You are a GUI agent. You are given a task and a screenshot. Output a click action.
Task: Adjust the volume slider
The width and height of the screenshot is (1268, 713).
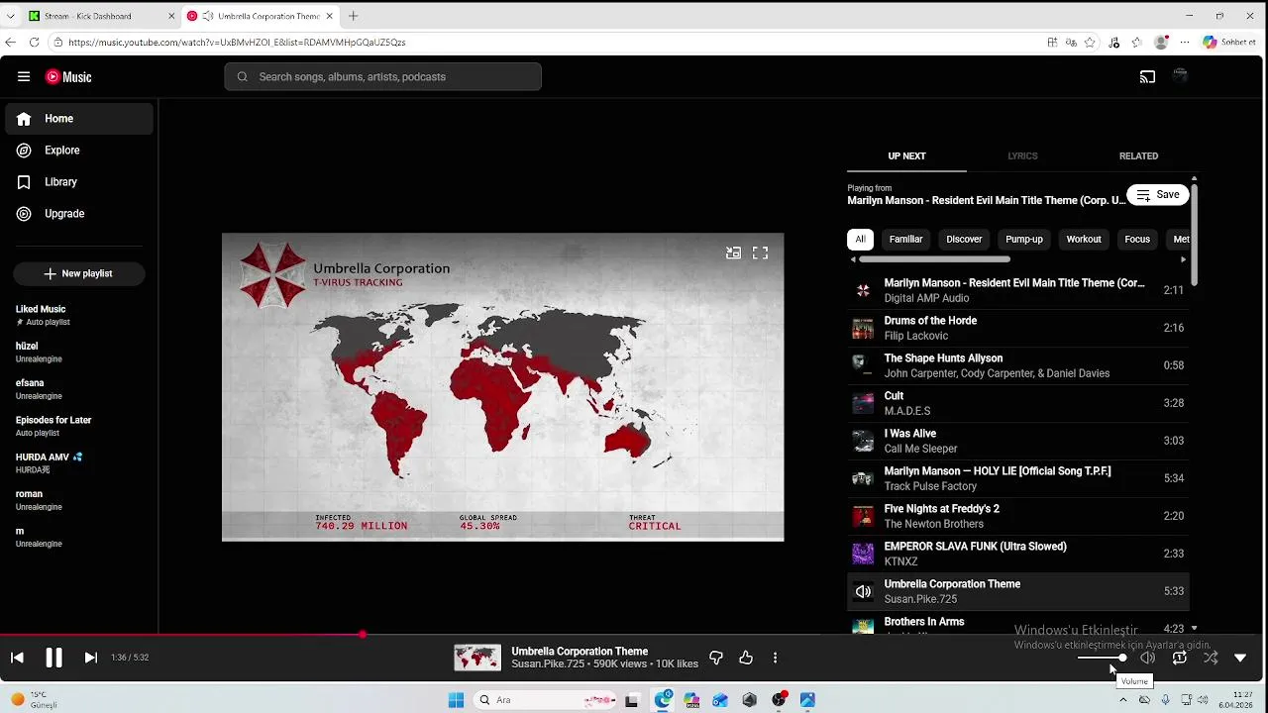1102,658
